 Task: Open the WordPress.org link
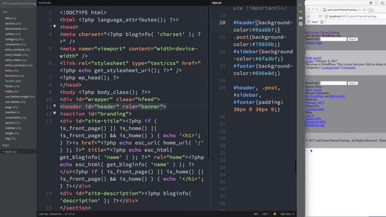click(315, 125)
